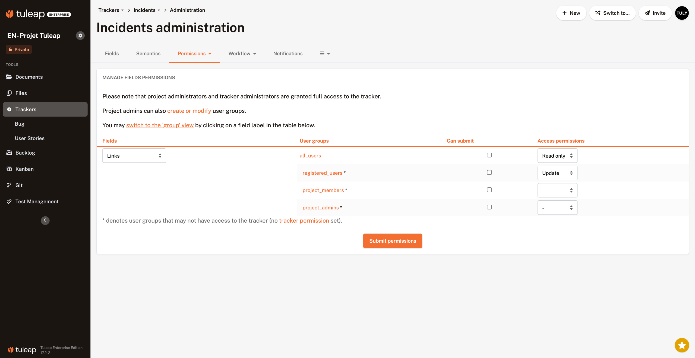Follow the switch to 'group' view link
Screen dimensions: 695x358
160,125
